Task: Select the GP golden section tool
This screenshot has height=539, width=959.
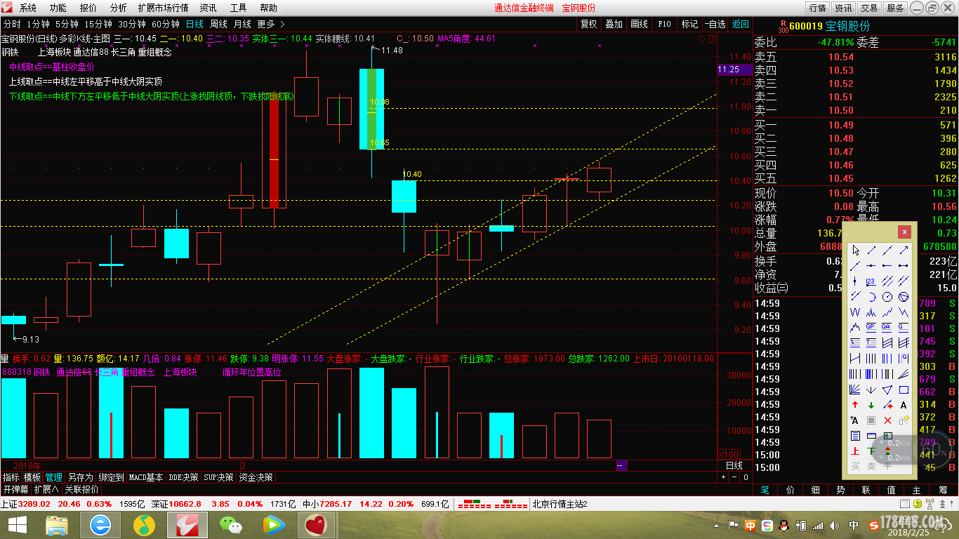Action: (871, 327)
